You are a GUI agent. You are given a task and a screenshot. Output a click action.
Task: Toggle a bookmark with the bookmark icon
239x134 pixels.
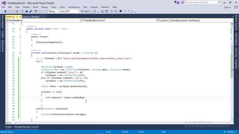[121, 12]
